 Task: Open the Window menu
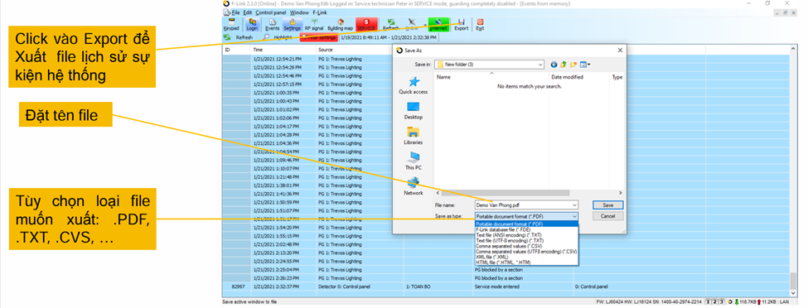point(299,12)
